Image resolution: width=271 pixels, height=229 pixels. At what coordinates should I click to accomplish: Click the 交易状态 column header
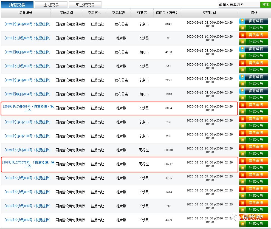118,13
